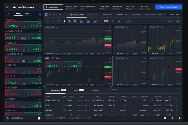
Task: Select the compass drawing tools icon
Action: click(x=119, y=21)
